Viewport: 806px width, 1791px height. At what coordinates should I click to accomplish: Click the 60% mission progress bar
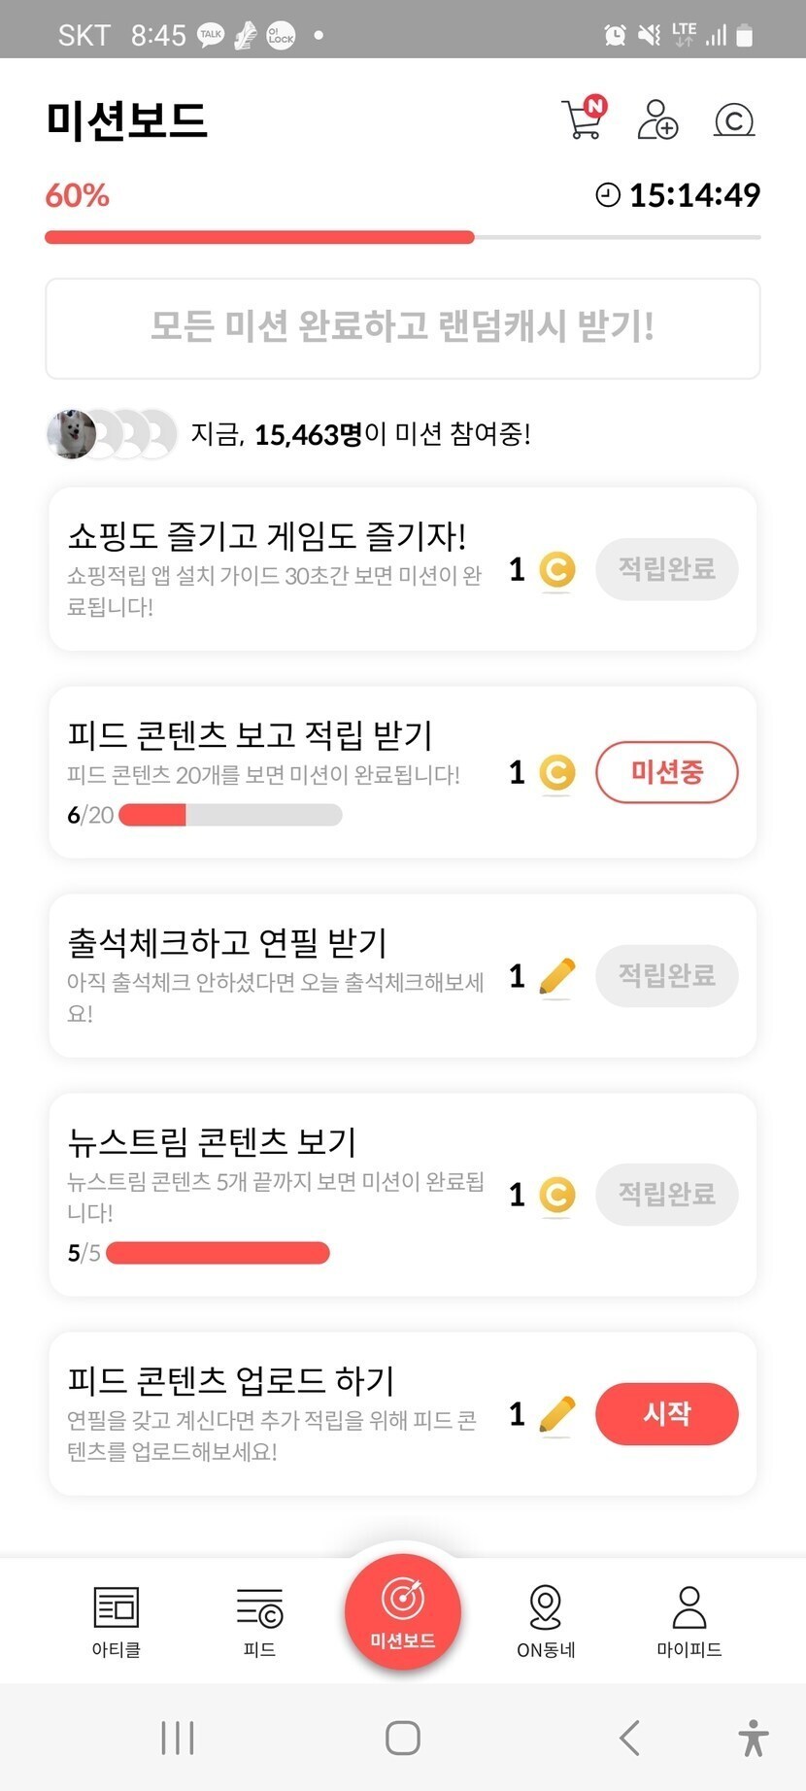tap(403, 237)
